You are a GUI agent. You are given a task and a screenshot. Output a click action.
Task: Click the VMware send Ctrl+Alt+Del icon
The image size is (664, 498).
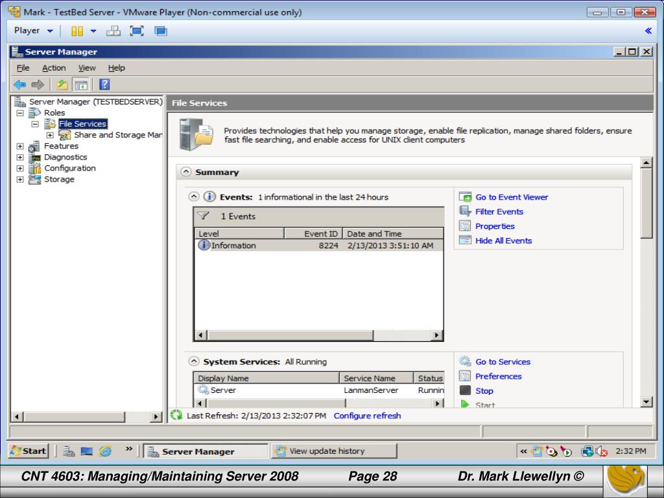point(113,31)
